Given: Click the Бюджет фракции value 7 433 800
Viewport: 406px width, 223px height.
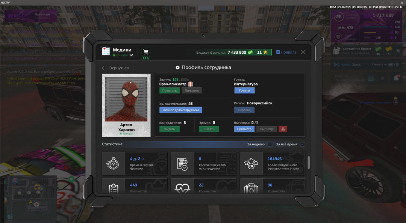Looking at the screenshot, I should point(237,52).
